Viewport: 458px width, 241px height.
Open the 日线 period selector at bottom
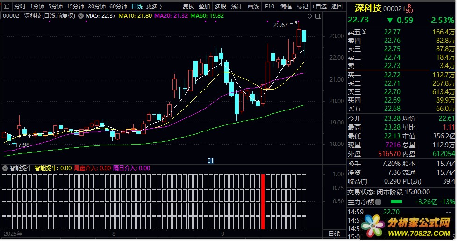334,234
